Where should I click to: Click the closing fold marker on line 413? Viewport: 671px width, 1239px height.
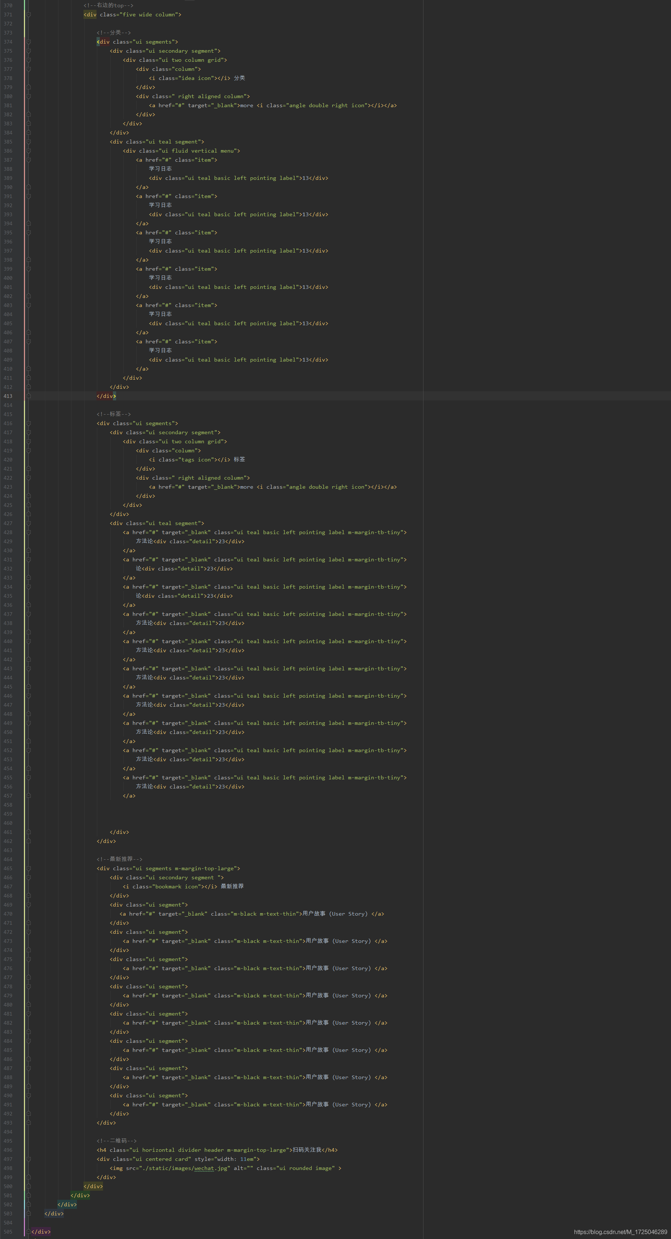(28, 396)
